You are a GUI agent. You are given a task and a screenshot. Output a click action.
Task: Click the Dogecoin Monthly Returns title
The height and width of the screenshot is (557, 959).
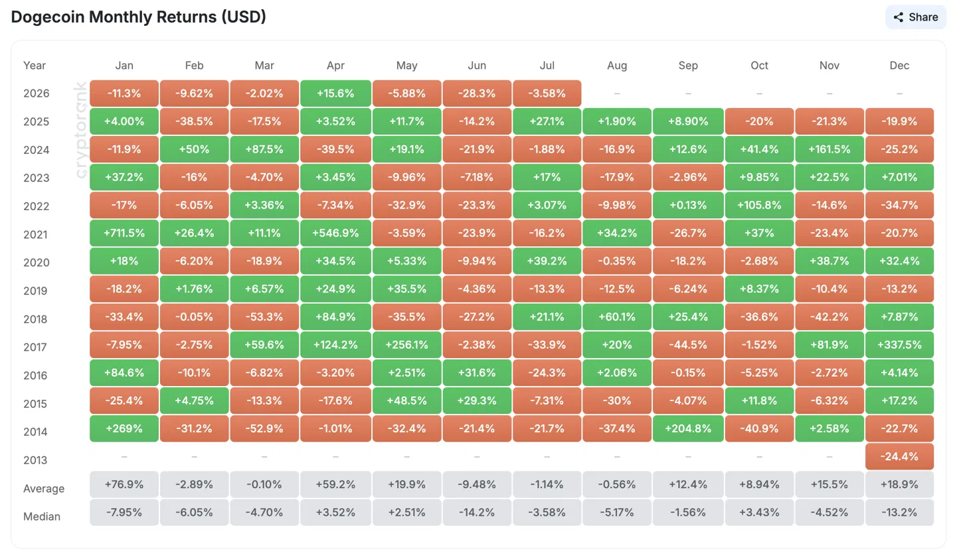point(139,17)
